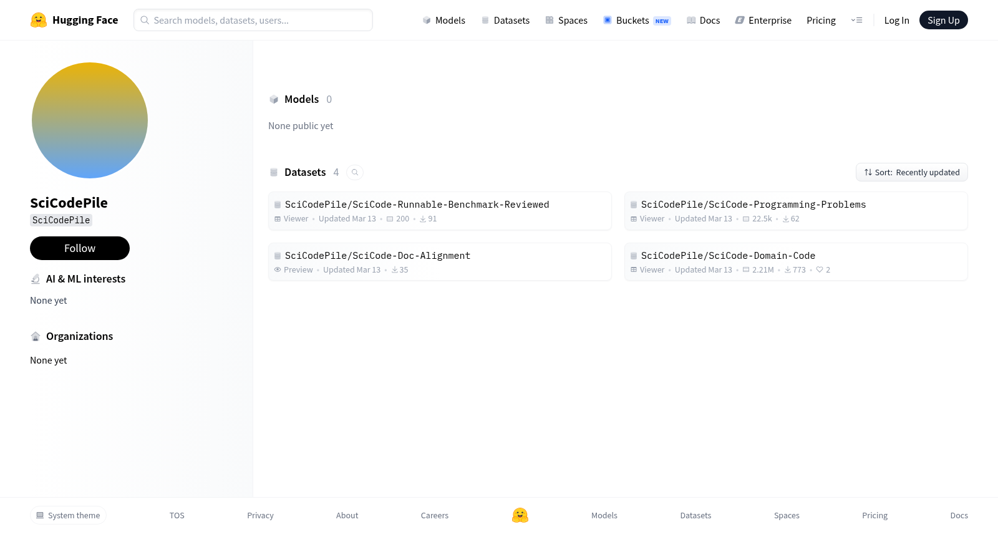This screenshot has height=537, width=998.
Task: Click the Hugging Face emoji in footer
Action: (x=520, y=515)
